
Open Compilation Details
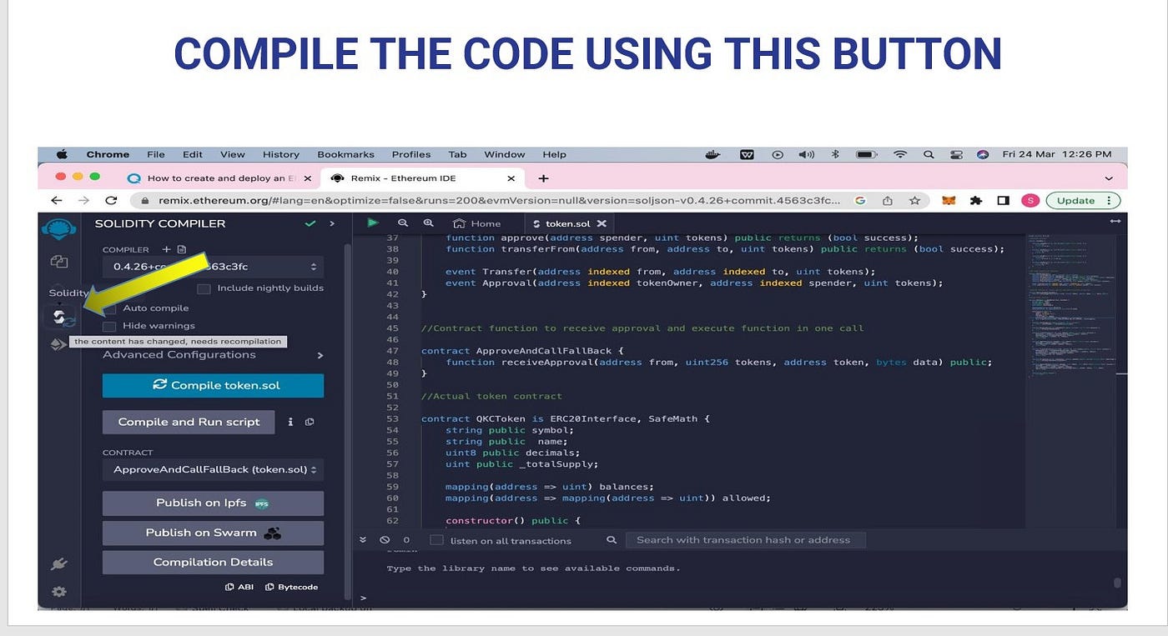[x=213, y=562]
